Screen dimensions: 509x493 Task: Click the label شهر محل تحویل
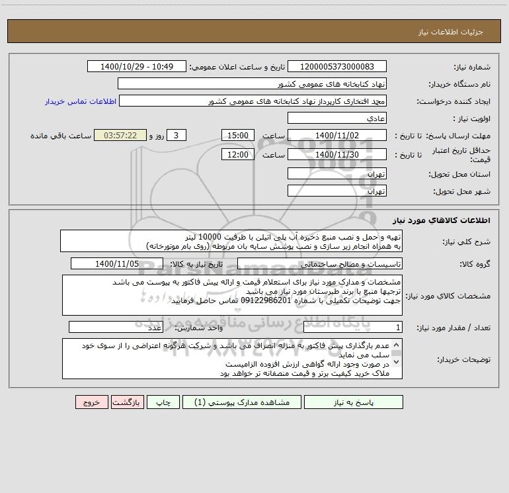tap(461, 191)
